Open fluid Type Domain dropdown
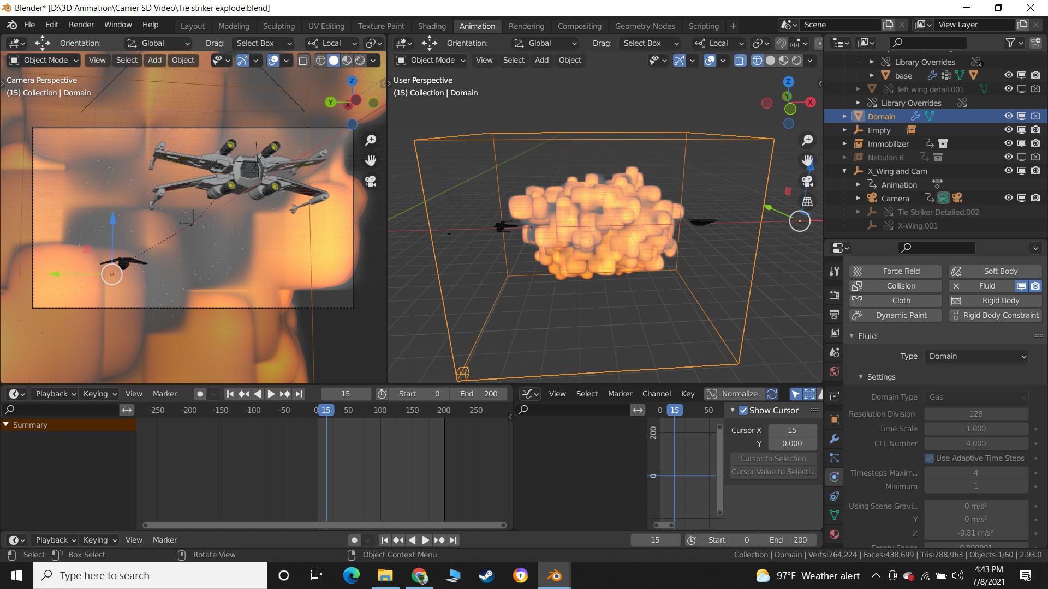 976,356
